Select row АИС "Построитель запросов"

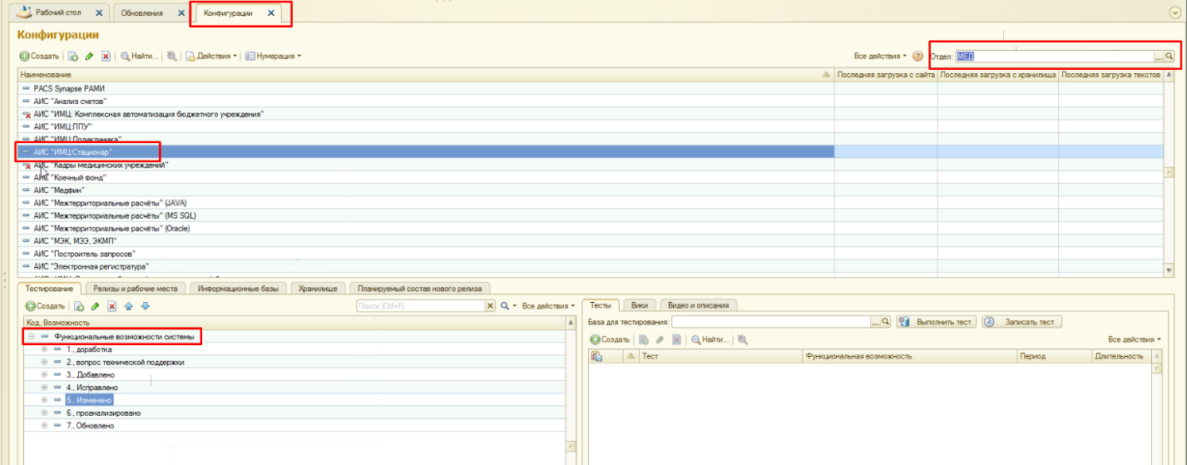(x=425, y=253)
